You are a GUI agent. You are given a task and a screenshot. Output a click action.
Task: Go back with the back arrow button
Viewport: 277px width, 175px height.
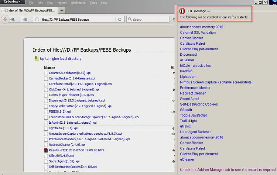tap(5, 20)
